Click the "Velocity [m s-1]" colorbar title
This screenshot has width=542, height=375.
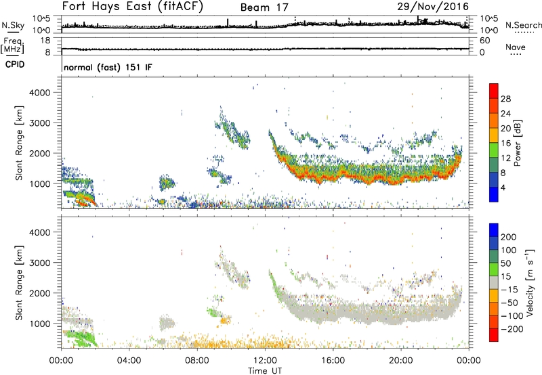pos(530,282)
